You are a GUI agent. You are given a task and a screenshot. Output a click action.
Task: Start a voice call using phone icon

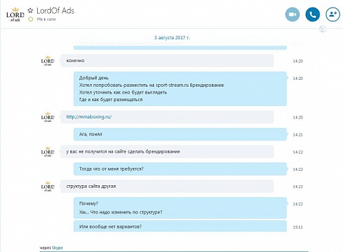[313, 14]
